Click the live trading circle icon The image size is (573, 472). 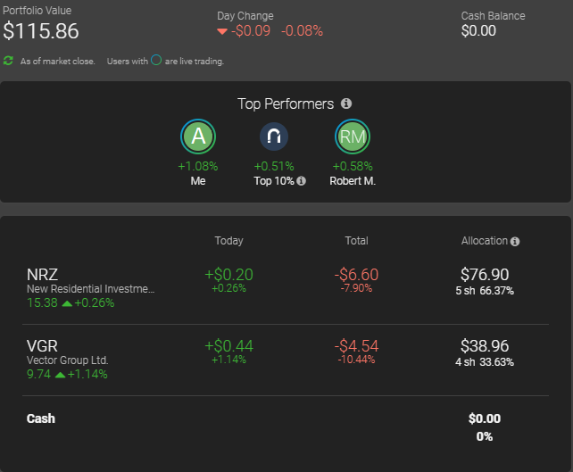tap(155, 61)
